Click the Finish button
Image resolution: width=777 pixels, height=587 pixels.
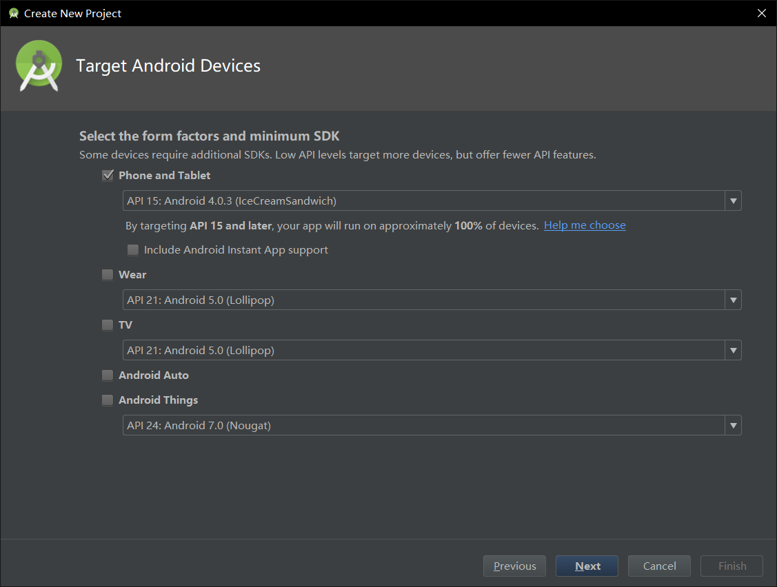731,566
